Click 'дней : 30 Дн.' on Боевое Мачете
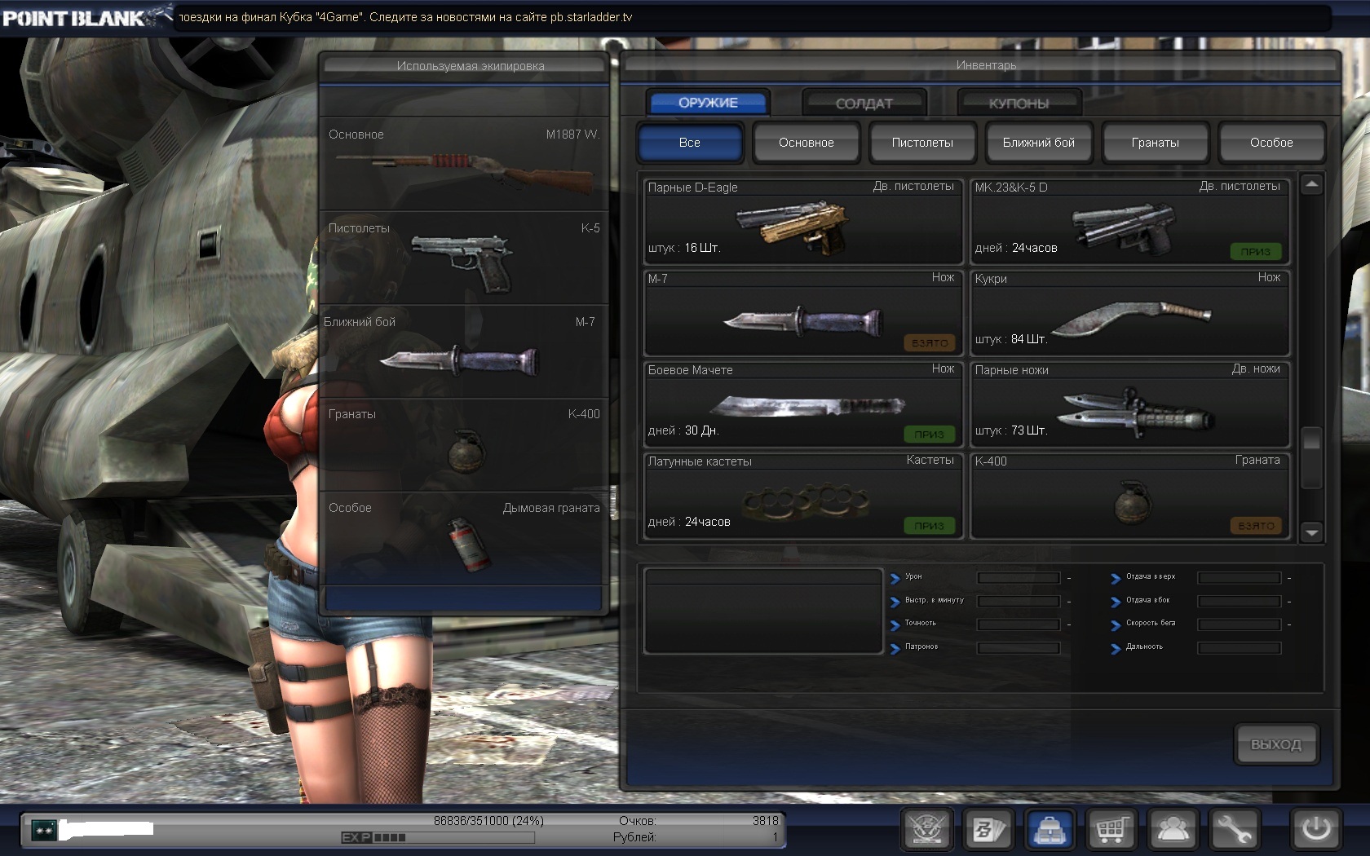Screen dimensions: 1370x856 pos(683,430)
